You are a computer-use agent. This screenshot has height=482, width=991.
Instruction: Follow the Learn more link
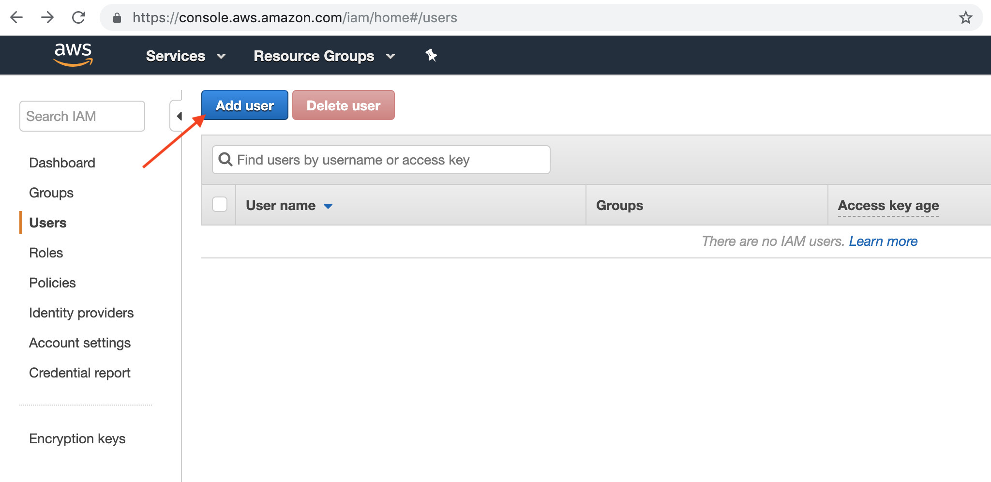click(883, 241)
